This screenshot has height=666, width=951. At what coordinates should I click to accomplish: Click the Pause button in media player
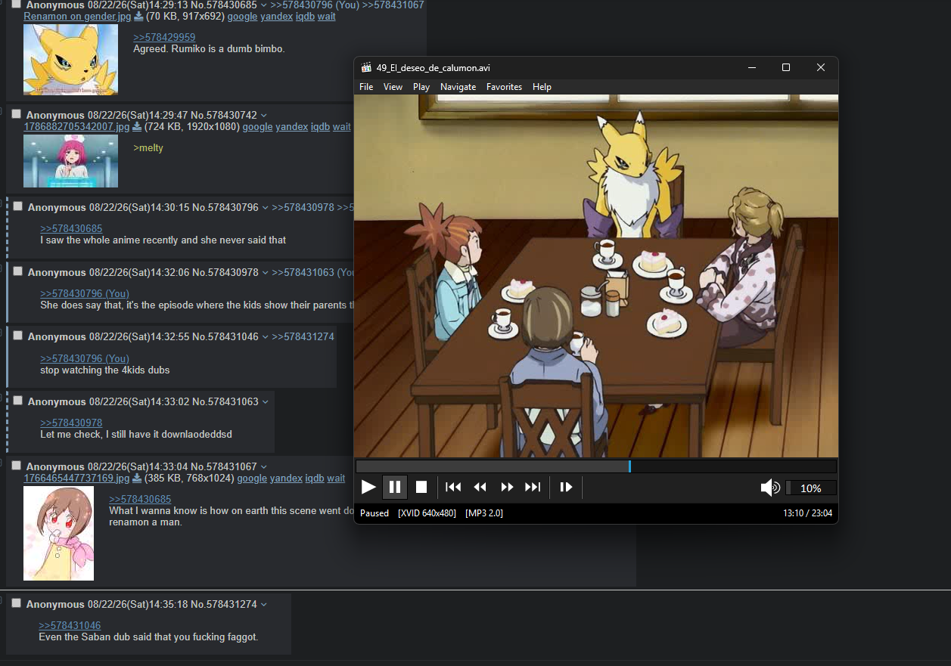click(x=395, y=488)
